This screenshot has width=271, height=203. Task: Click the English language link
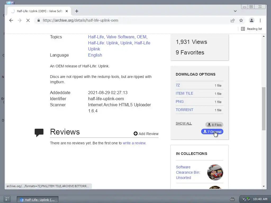tap(95, 55)
